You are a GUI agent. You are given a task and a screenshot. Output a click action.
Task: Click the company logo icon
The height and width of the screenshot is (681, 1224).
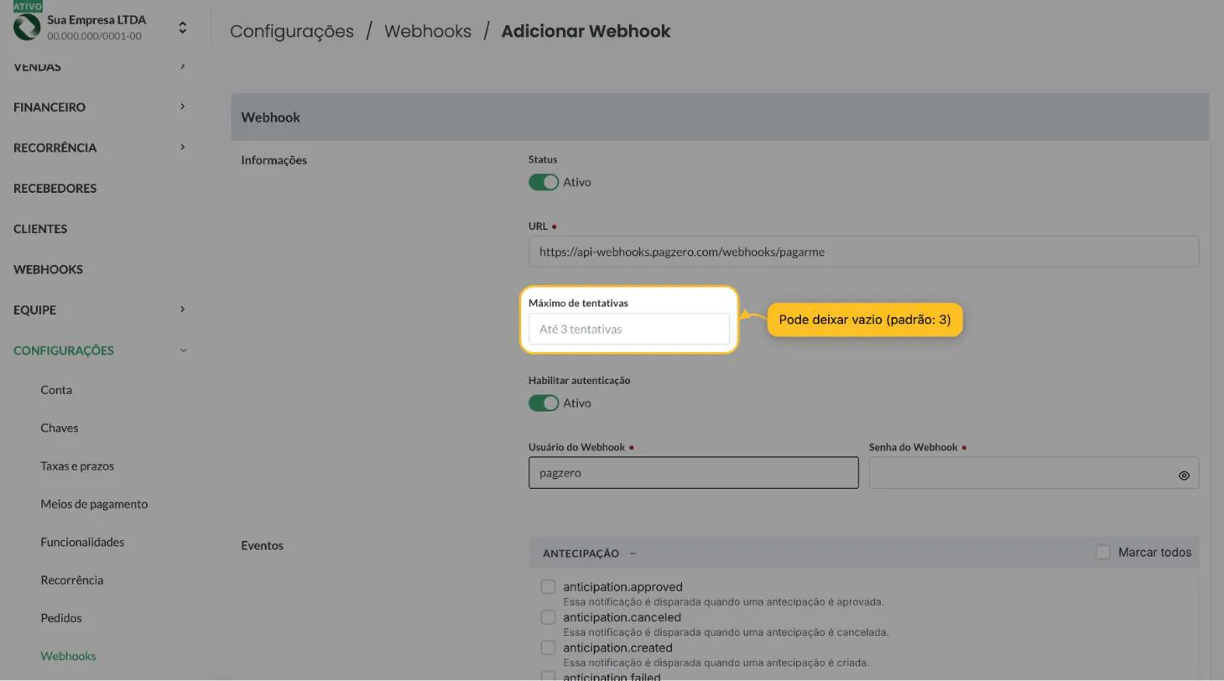pos(27,28)
